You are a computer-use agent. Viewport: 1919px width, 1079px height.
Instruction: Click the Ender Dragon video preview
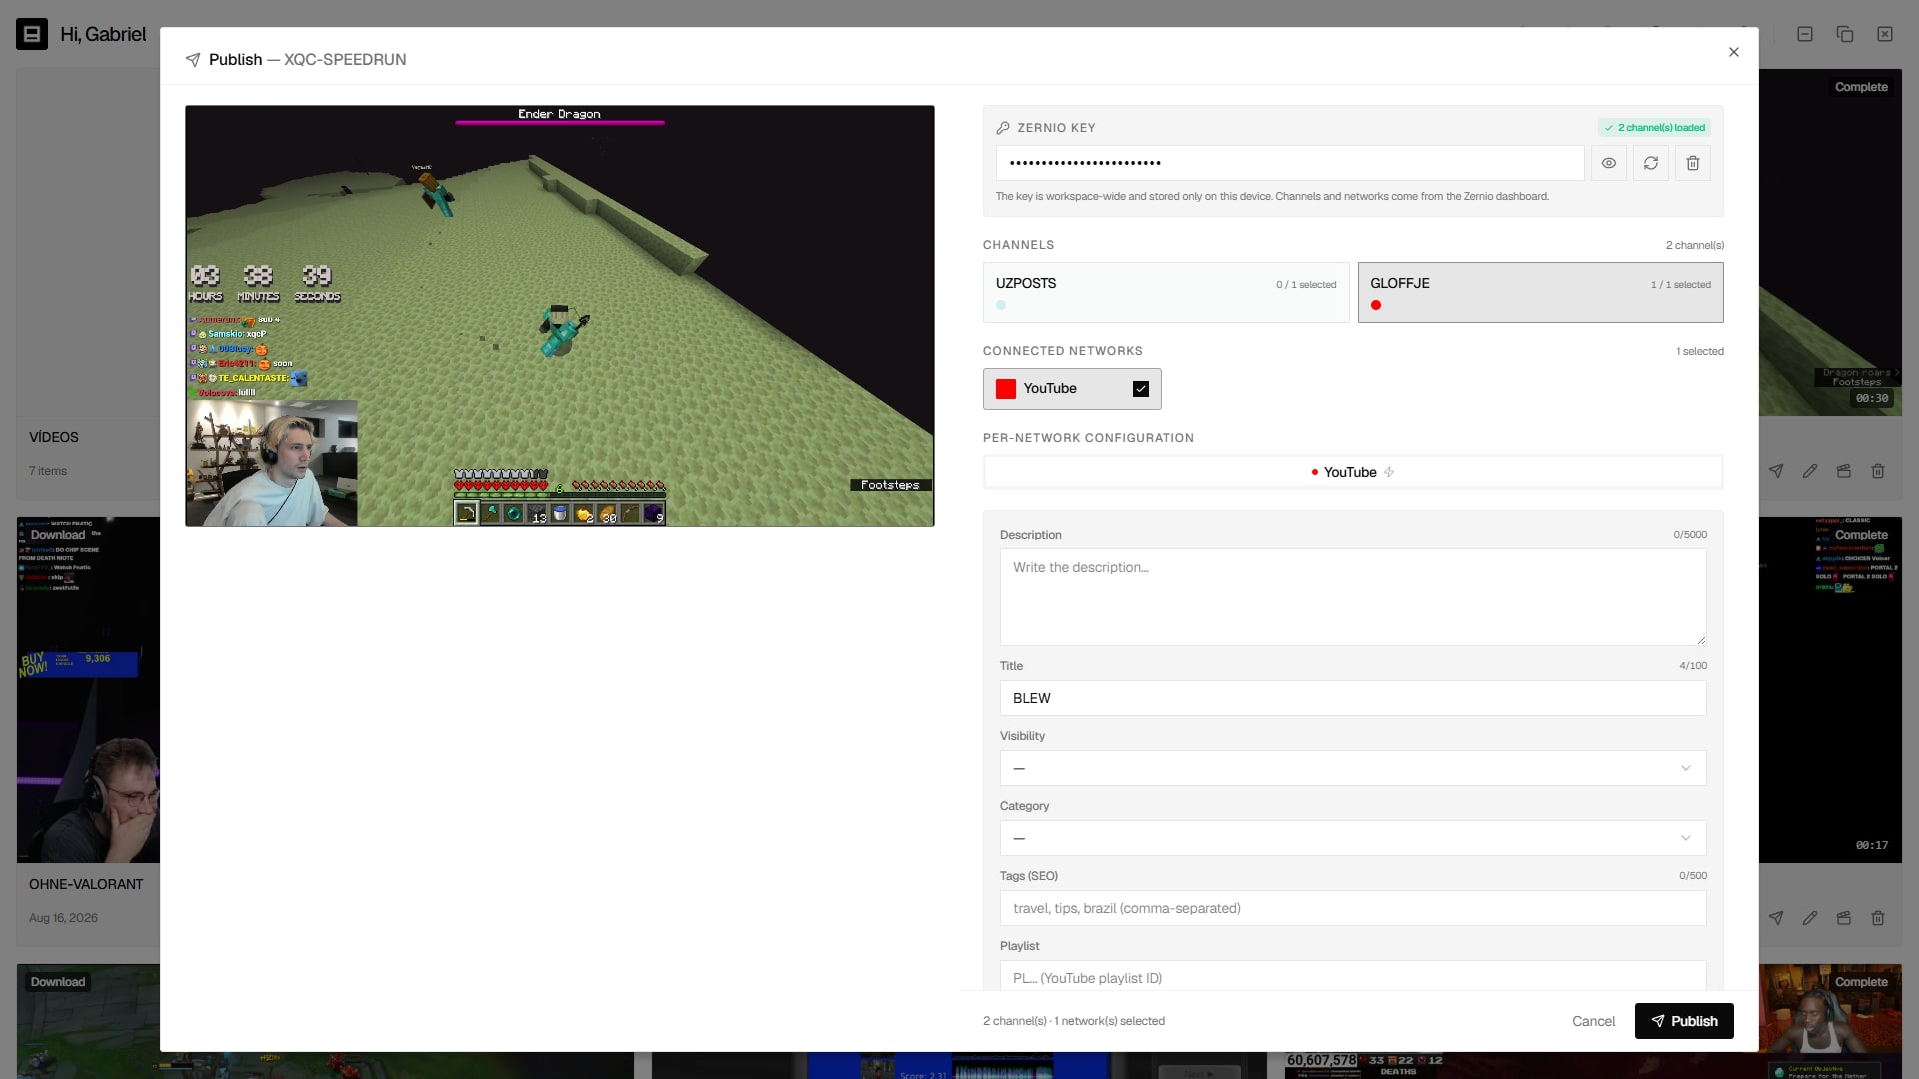(x=560, y=316)
